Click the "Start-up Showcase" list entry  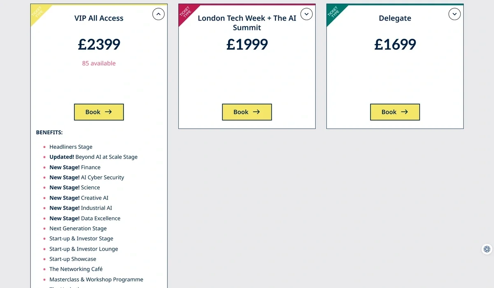point(73,259)
